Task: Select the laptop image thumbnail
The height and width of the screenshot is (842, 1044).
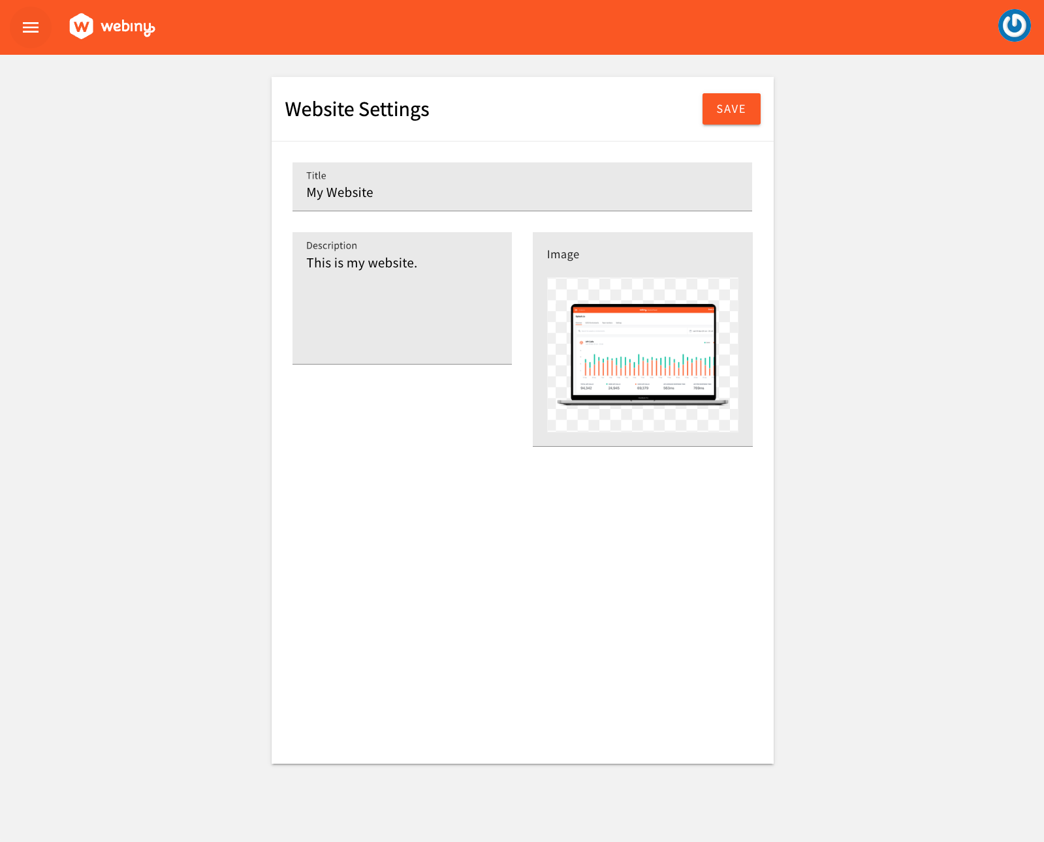Action: [642, 354]
